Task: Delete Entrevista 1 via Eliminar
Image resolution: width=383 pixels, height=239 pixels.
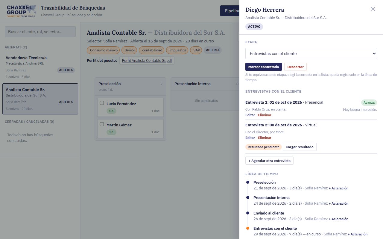Action: (265, 115)
